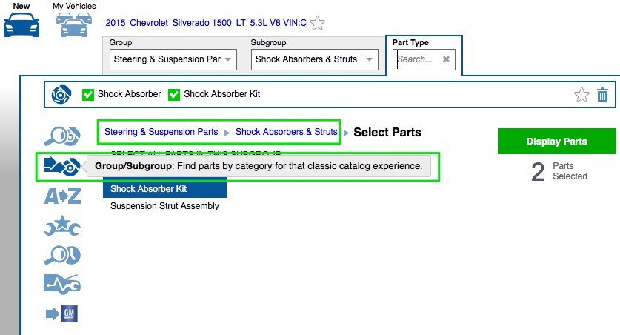Screen dimensions: 620x335
Task: Select the Shock Absorber Kit list item
Action: 149,189
